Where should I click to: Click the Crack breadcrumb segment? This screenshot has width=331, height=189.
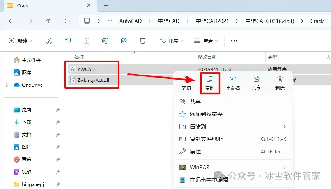click(317, 21)
